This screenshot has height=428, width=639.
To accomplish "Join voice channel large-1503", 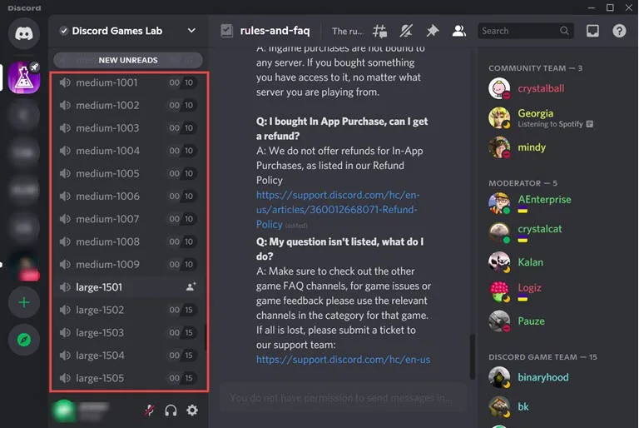I will (x=128, y=332).
